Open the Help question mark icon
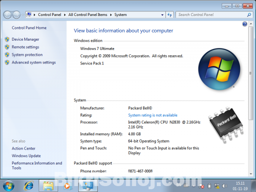This screenshot has height=192, width=256. click(245, 24)
